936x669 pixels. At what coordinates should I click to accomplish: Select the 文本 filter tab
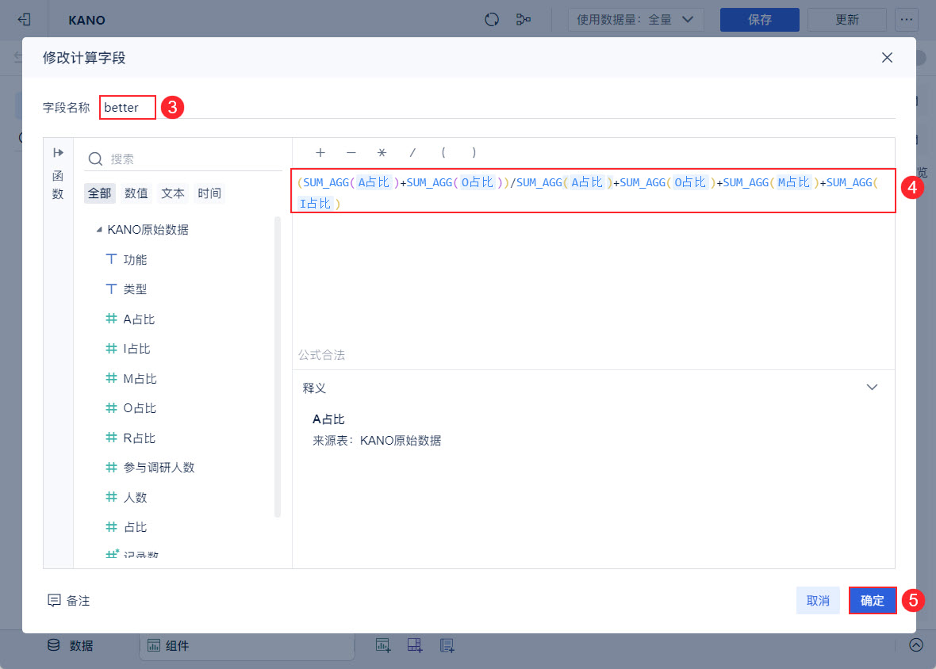(173, 193)
